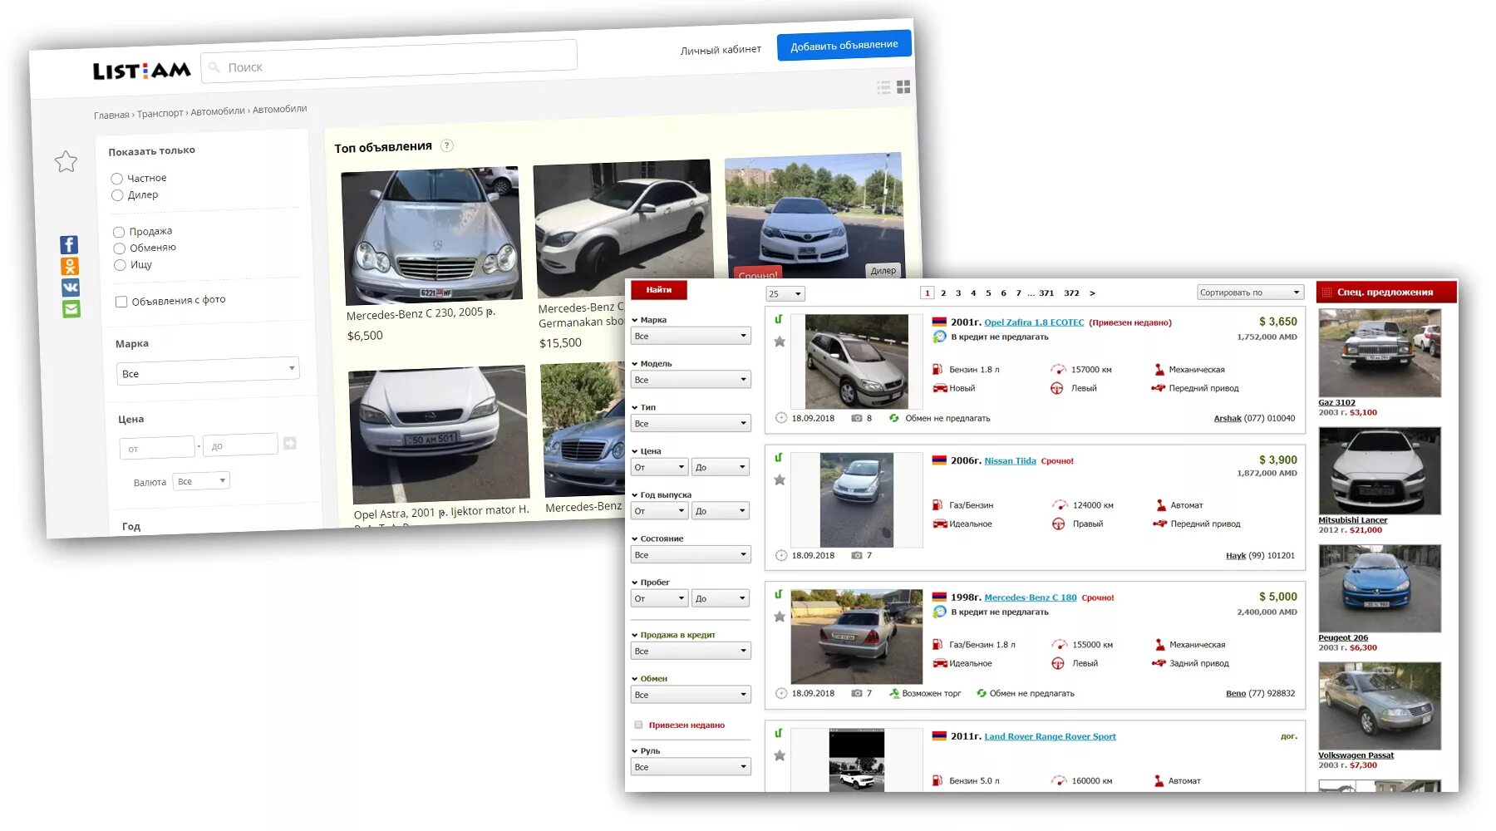The width and height of the screenshot is (1496, 831).
Task: Click the red Найти button
Action: pyautogui.click(x=659, y=290)
